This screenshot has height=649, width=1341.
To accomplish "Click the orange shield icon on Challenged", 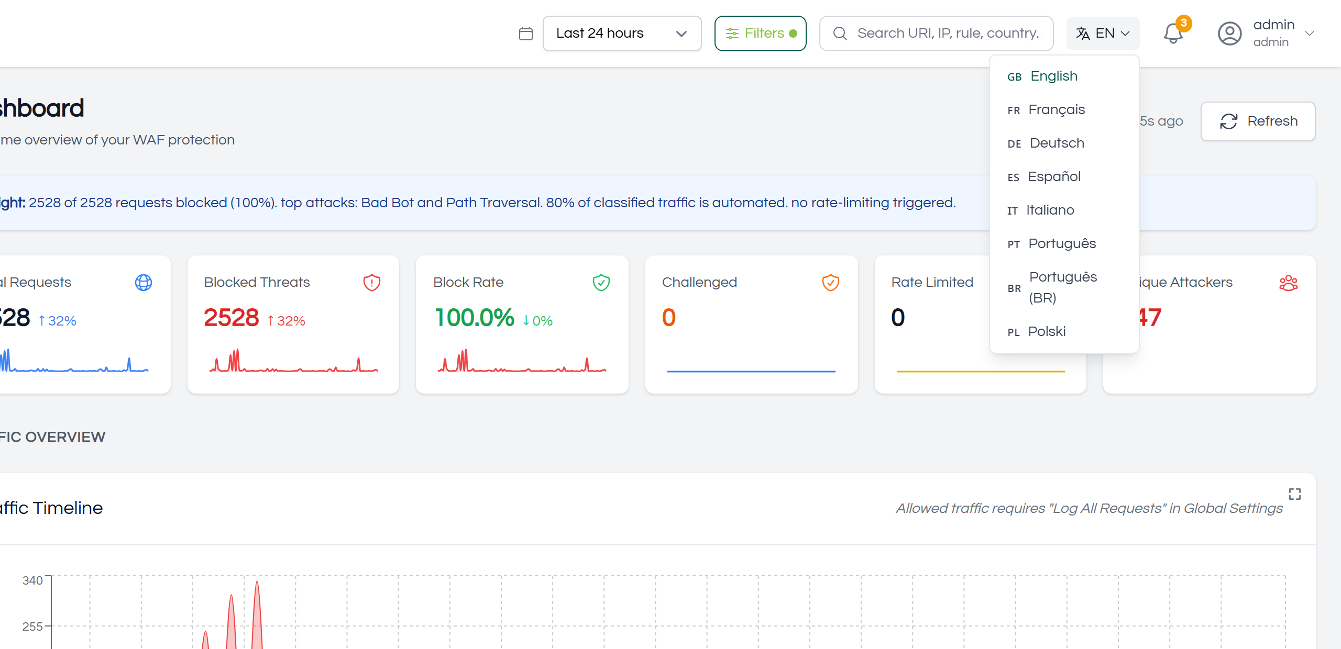I will point(831,283).
